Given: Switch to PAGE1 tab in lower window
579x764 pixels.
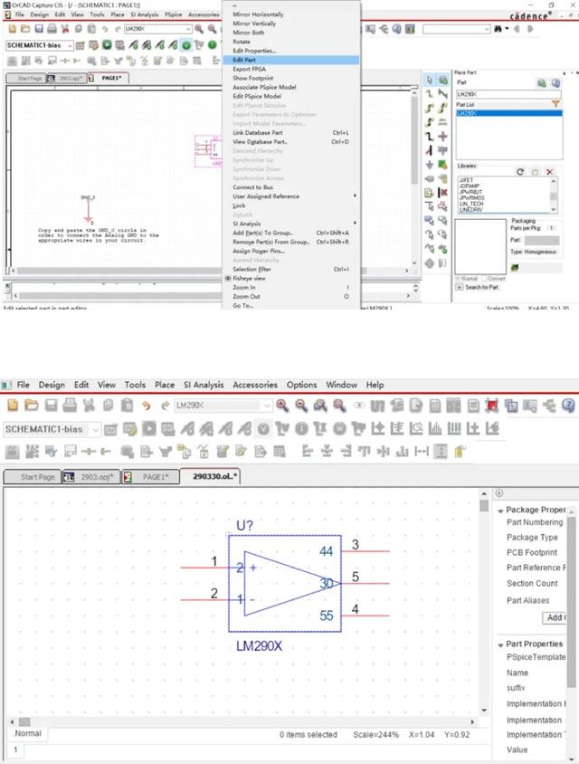Looking at the screenshot, I should [x=151, y=476].
